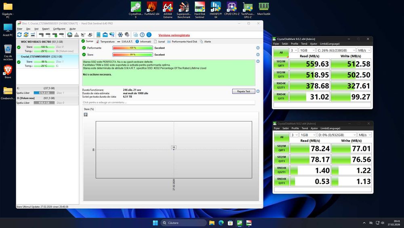Click All button in C: CrystalDiskMark window
404x228 pixels.
pyautogui.click(x=281, y=52)
